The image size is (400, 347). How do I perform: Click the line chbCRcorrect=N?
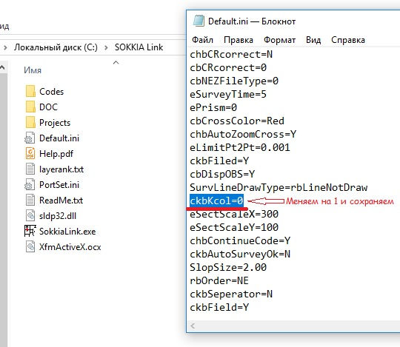pos(231,54)
